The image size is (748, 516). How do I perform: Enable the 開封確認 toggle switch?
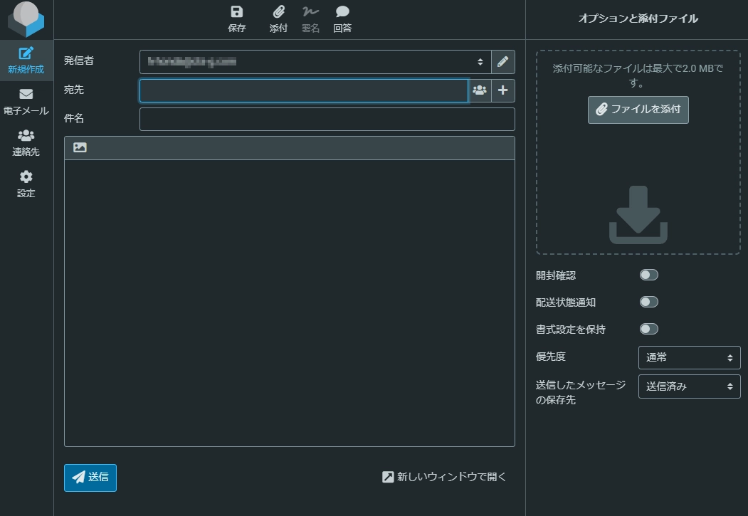coord(648,275)
